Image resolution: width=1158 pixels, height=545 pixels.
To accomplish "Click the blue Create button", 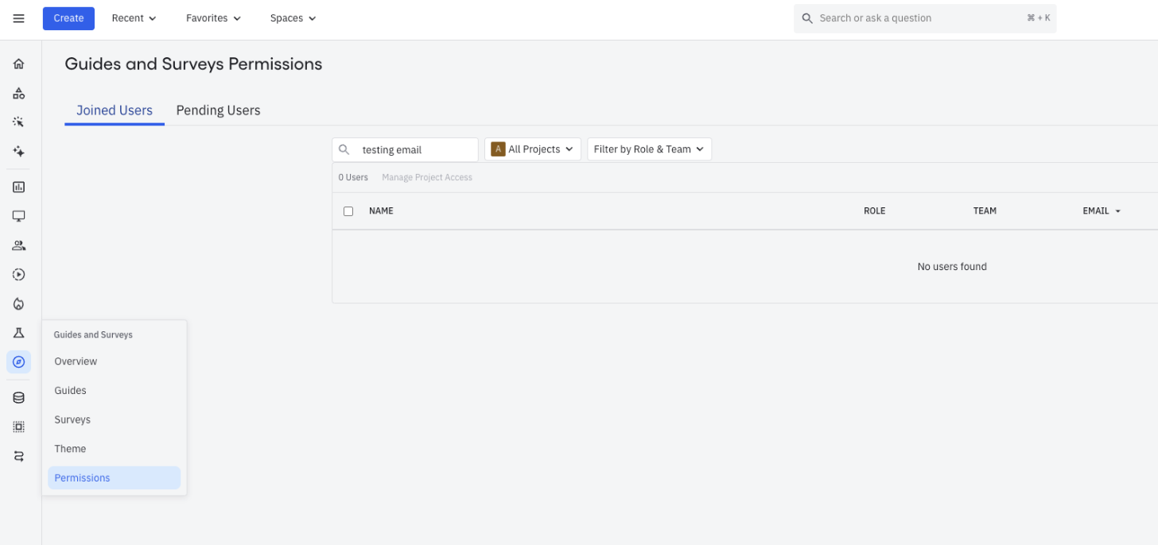I will click(x=68, y=18).
